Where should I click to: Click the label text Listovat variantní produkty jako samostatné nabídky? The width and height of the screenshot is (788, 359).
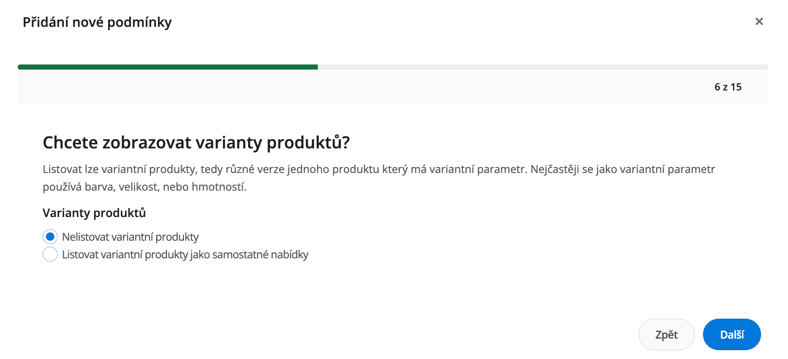click(185, 255)
